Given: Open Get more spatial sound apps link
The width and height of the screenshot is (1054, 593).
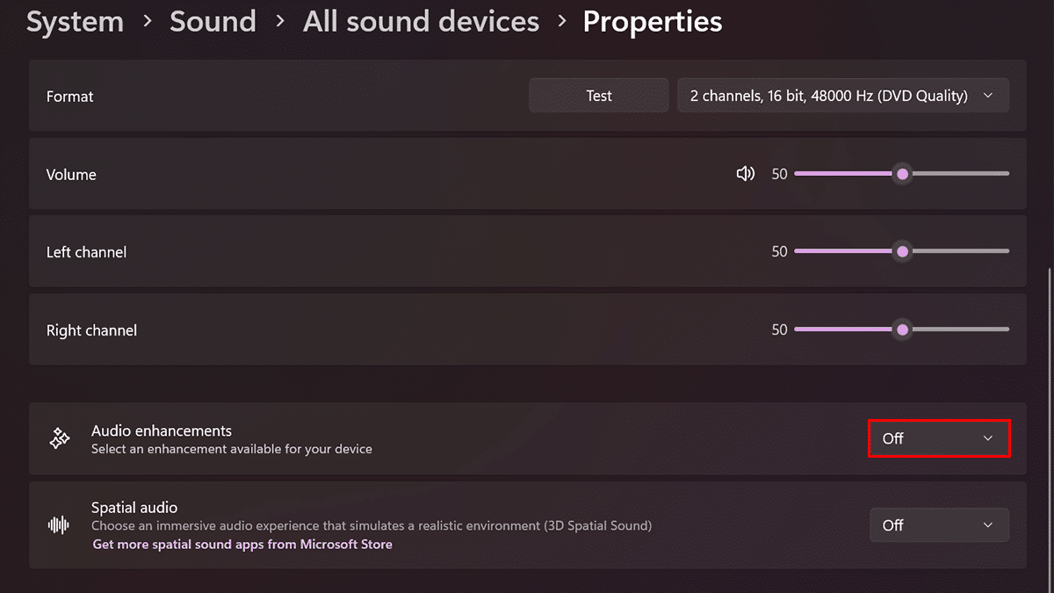Looking at the screenshot, I should pyautogui.click(x=242, y=545).
